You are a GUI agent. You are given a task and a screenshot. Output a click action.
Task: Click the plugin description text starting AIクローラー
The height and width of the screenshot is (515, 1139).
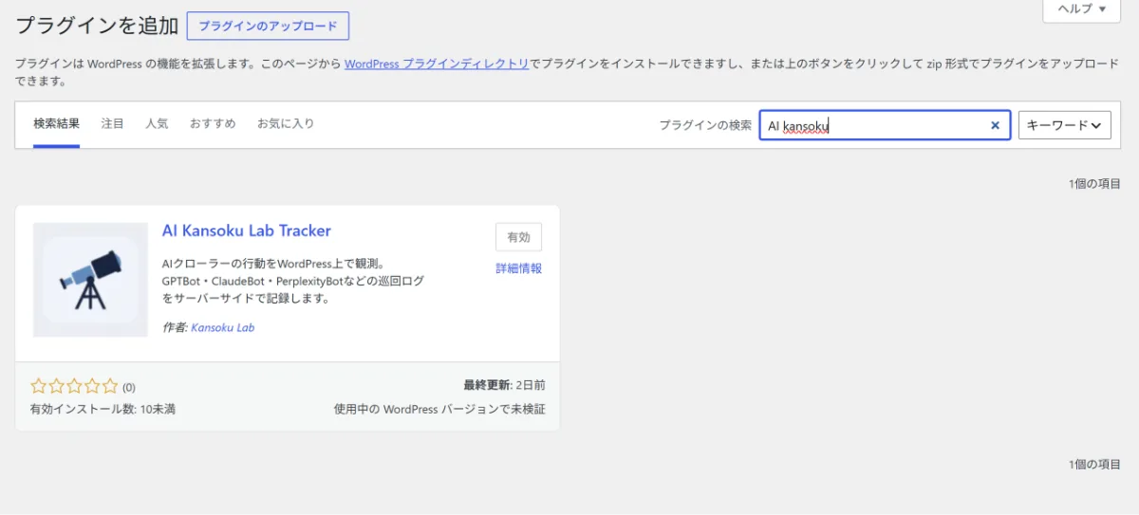point(293,281)
